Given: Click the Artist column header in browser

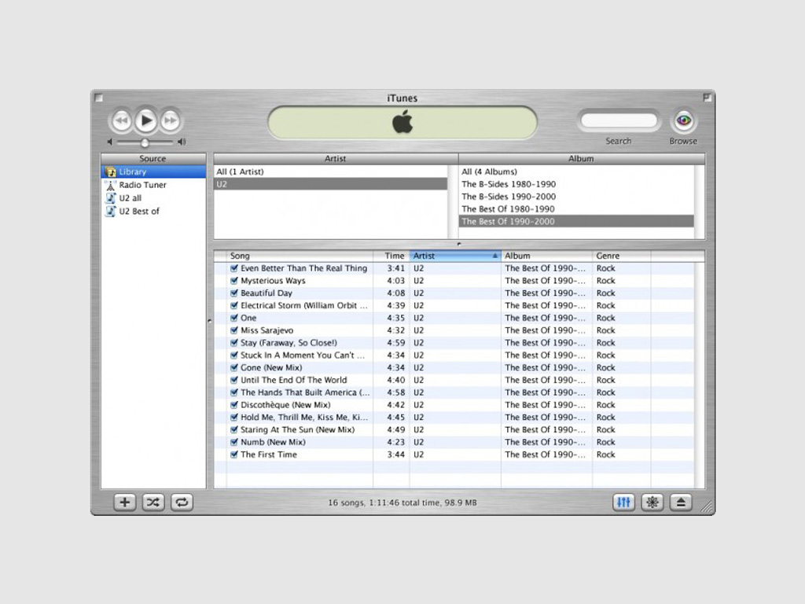Looking at the screenshot, I should [x=336, y=159].
